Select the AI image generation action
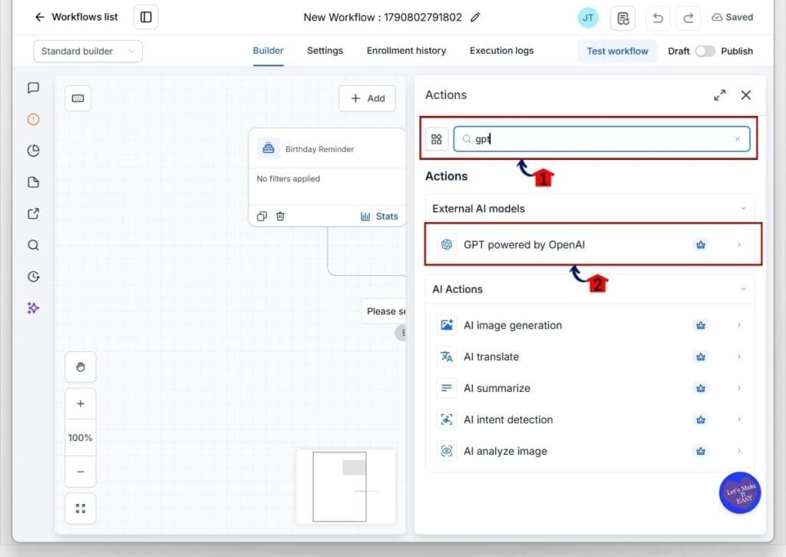786x557 pixels. tap(589, 325)
